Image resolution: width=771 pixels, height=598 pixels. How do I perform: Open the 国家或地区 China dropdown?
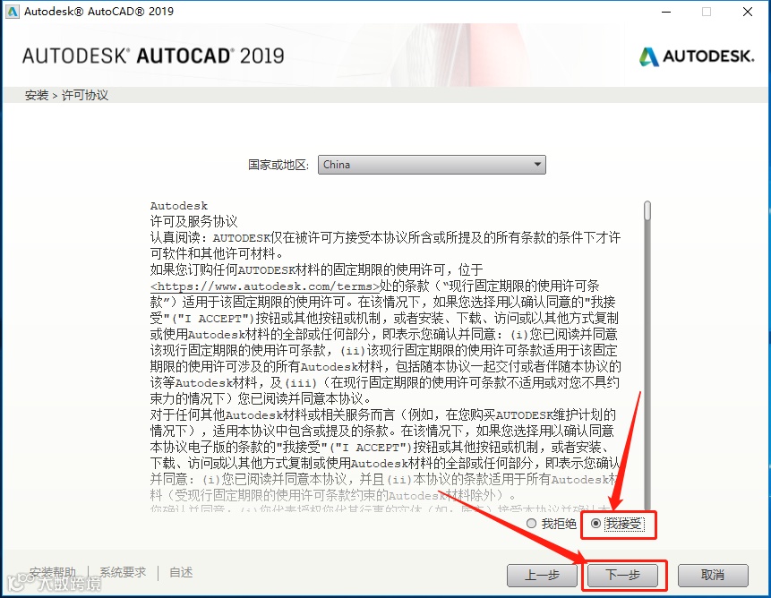tap(432, 165)
